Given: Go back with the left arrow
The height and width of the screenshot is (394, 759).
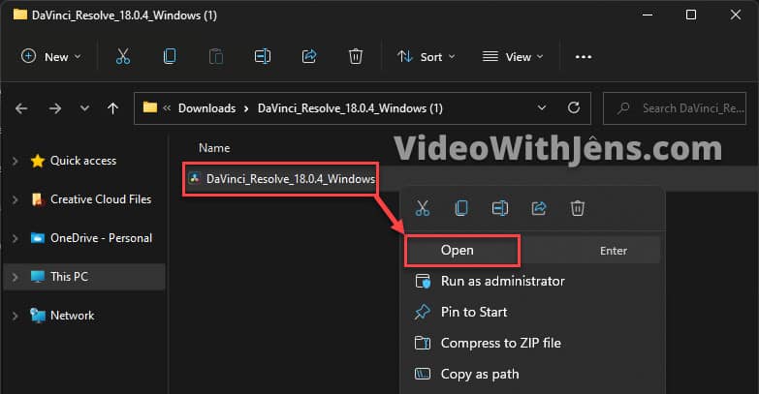Looking at the screenshot, I should pyautogui.click(x=21, y=108).
